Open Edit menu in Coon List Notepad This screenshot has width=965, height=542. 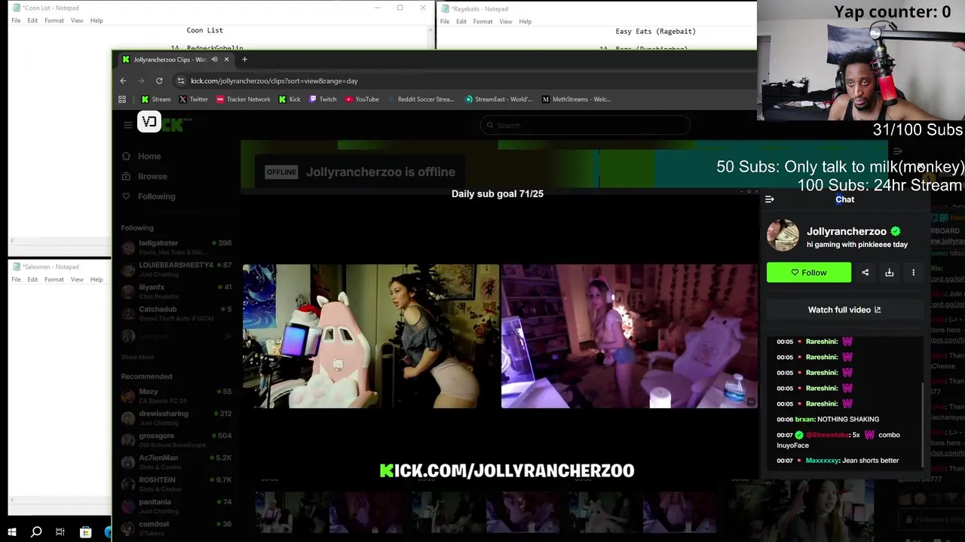coord(32,20)
